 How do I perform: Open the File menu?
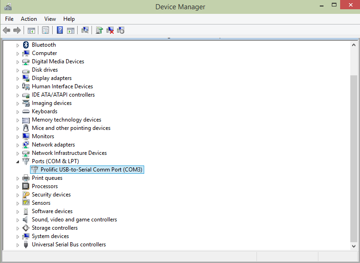[x=9, y=19]
